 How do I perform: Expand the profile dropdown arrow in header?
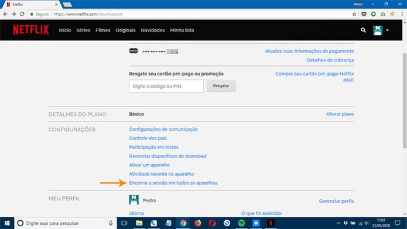coord(387,30)
